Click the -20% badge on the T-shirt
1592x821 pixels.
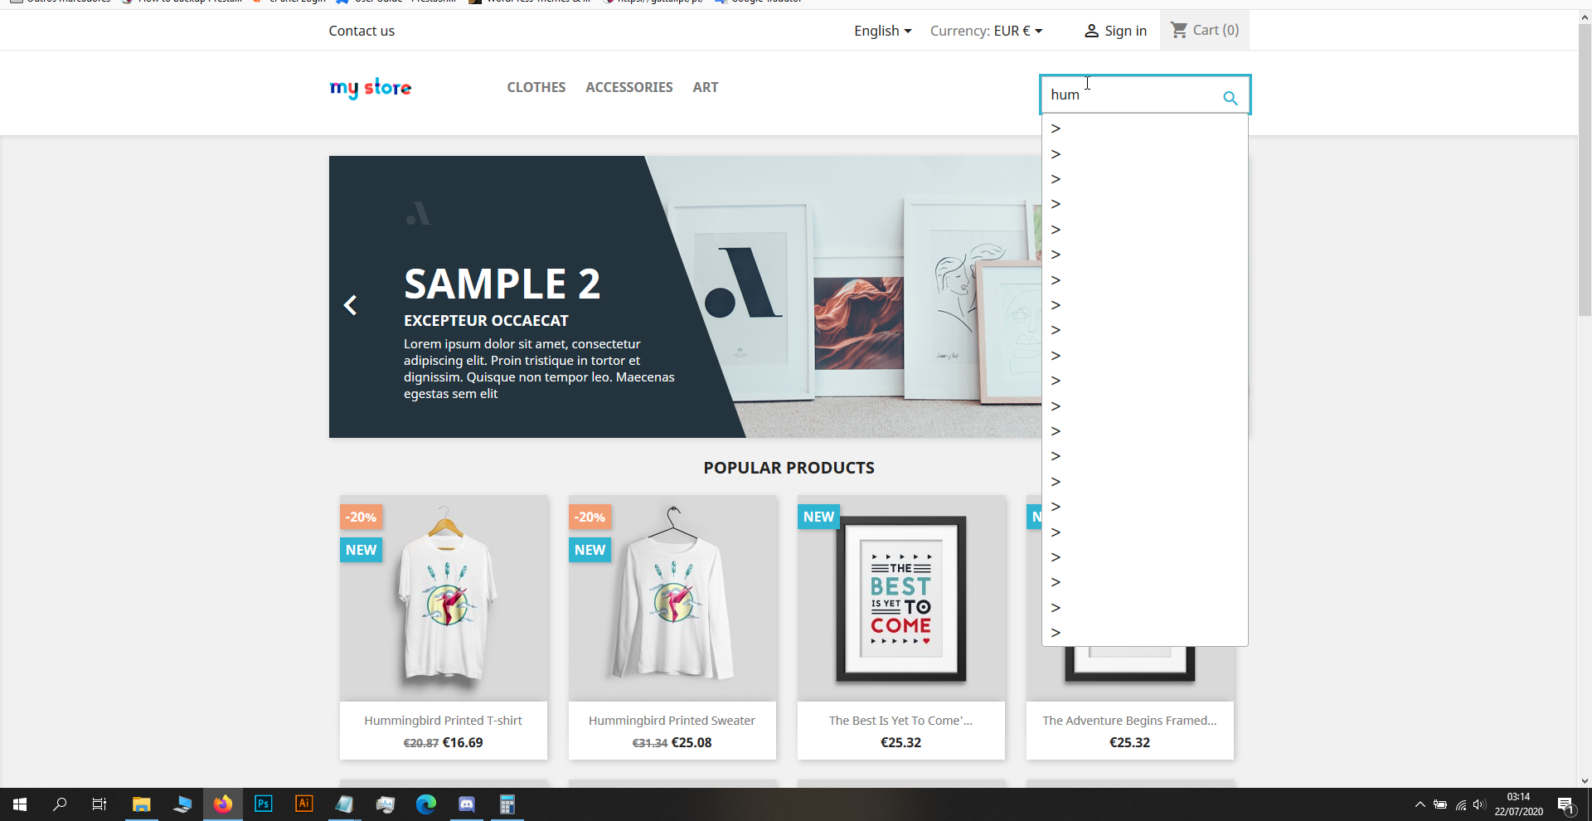click(361, 517)
